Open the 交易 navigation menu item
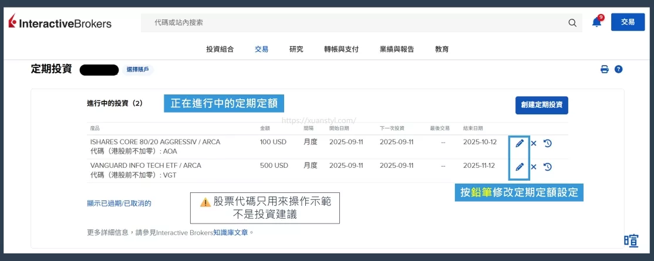This screenshot has height=261, width=654. point(261,49)
